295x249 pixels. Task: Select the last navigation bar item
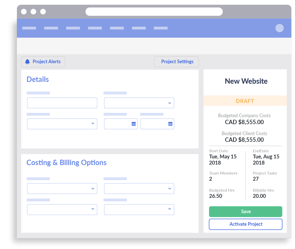pyautogui.click(x=161, y=28)
